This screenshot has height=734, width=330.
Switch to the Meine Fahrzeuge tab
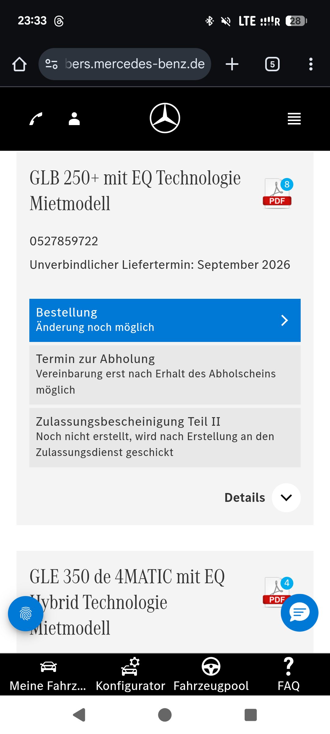click(x=48, y=675)
